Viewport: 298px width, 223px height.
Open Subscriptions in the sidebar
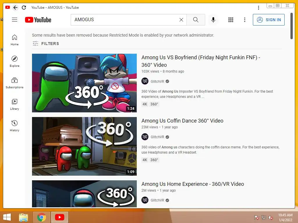[15, 83]
